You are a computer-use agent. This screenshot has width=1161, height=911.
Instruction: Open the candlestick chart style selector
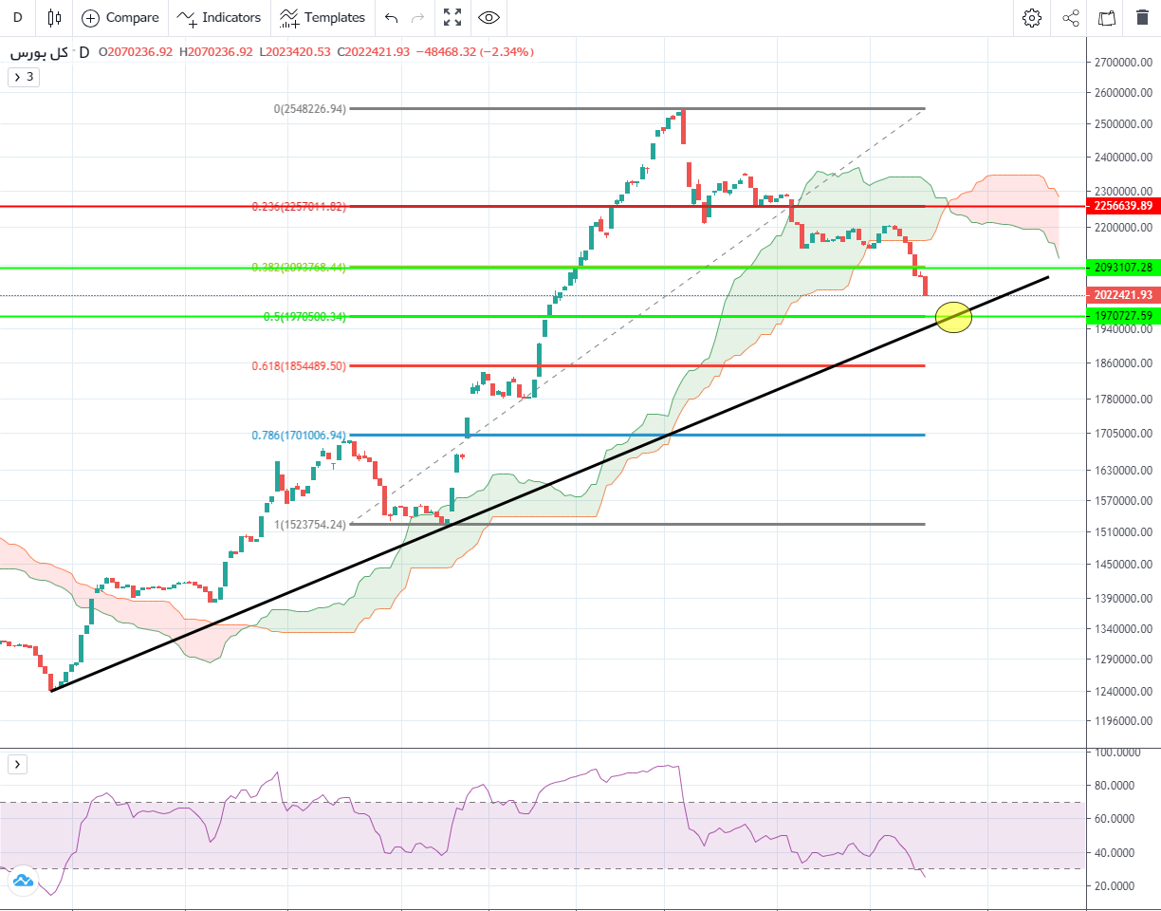[54, 17]
